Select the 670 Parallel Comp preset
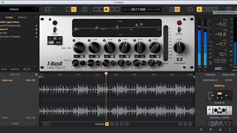The height and width of the screenshot is (133, 237). click(10, 26)
